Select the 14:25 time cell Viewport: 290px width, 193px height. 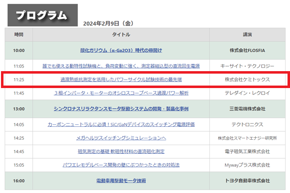tap(19, 138)
